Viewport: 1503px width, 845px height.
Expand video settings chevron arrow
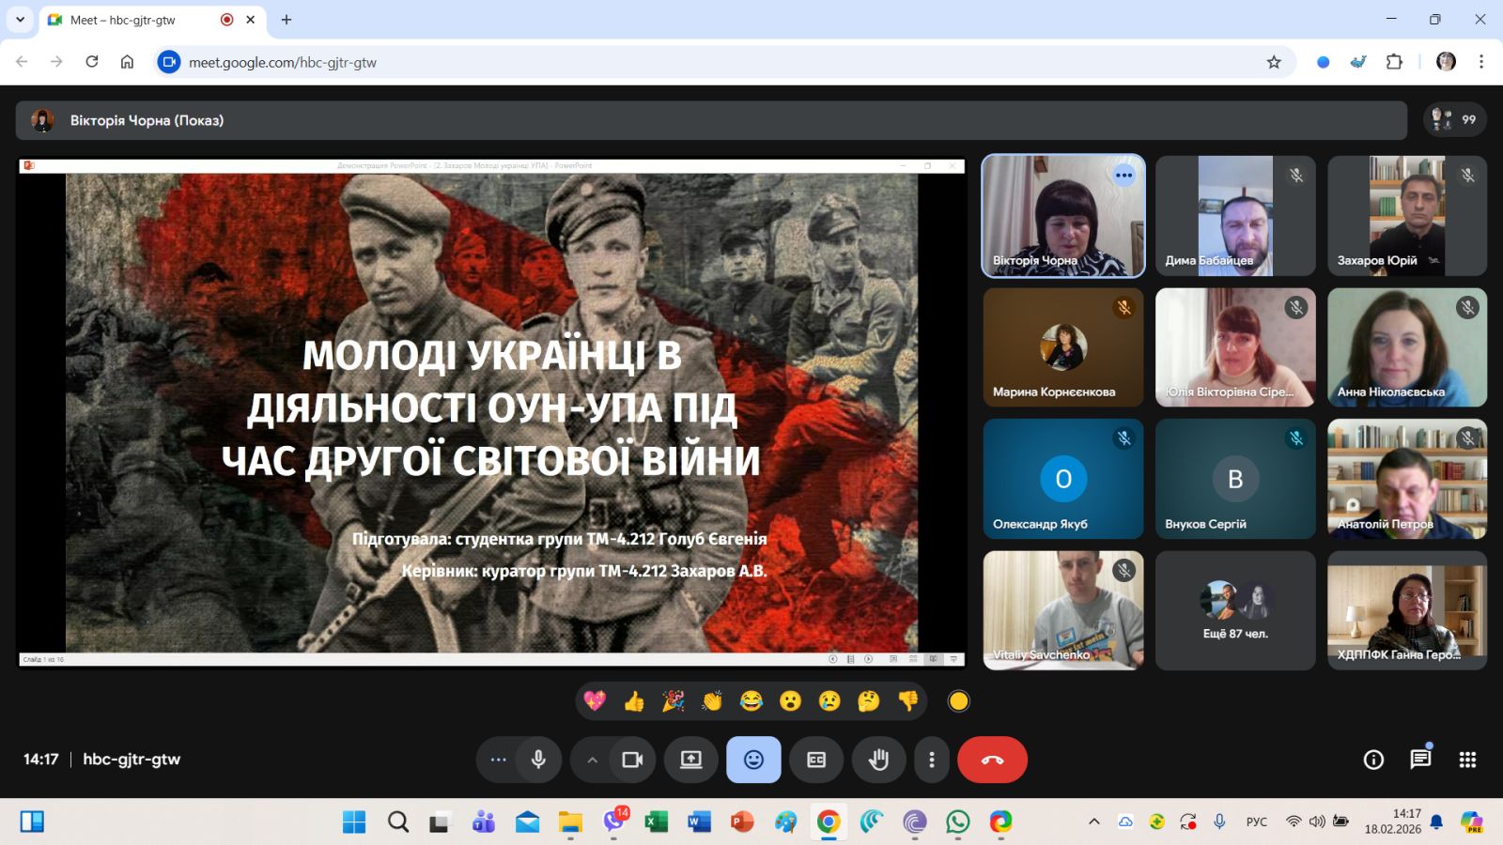point(592,760)
